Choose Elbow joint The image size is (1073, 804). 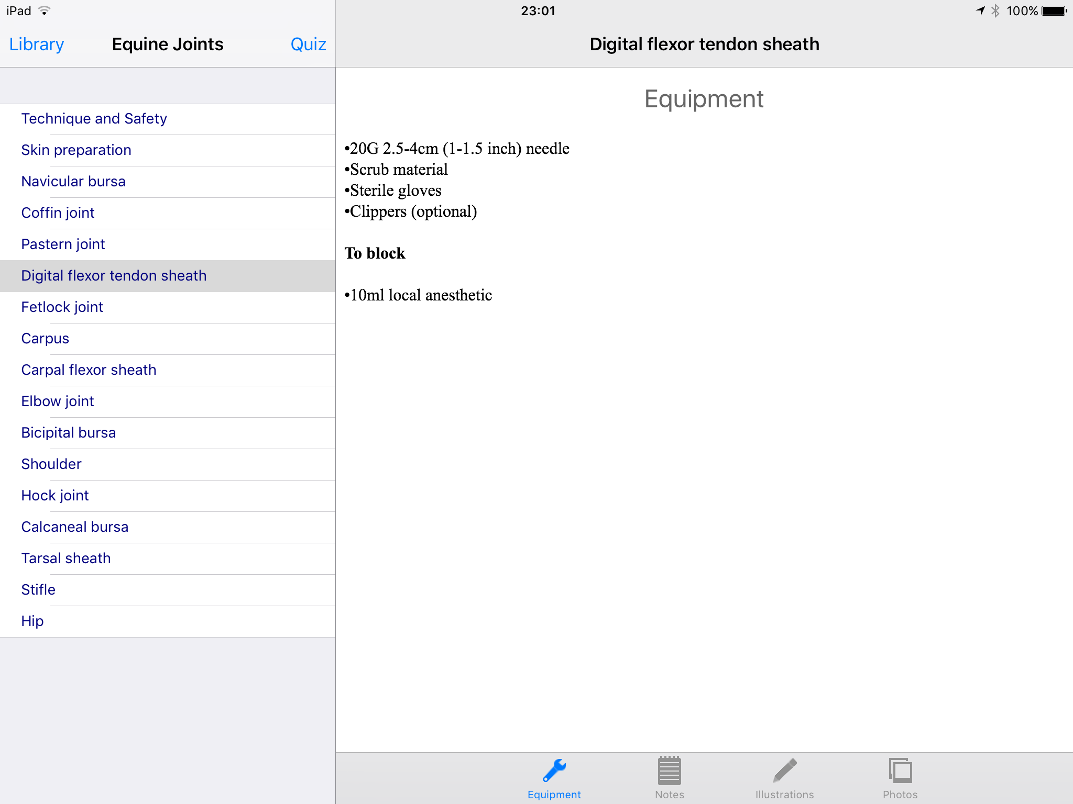pyautogui.click(x=168, y=401)
